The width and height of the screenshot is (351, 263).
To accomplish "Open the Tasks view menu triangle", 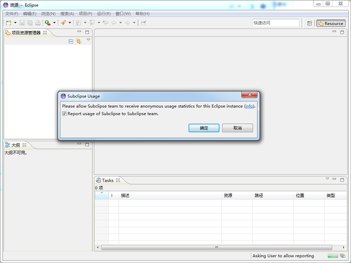I will click(327, 179).
